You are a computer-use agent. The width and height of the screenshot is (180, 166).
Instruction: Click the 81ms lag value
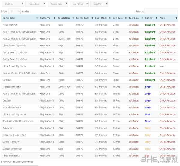(x=116, y=25)
